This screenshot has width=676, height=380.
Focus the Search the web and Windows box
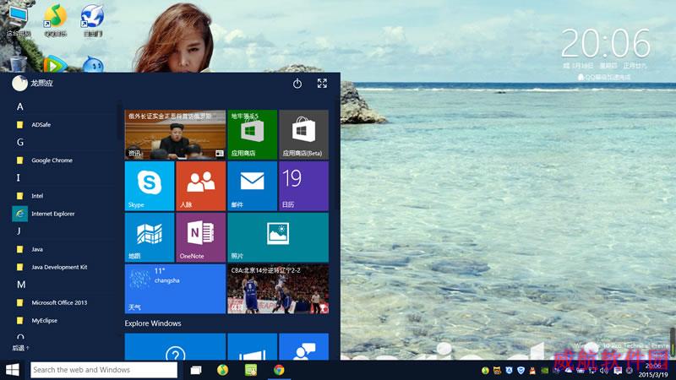[x=104, y=370]
